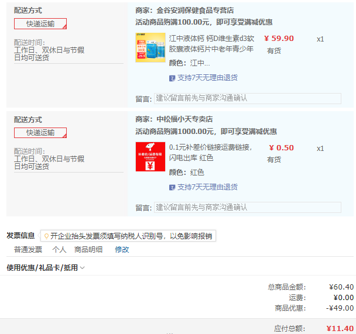Click 普通发票 invoice type text
This screenshot has height=334, width=356.
coord(28,250)
